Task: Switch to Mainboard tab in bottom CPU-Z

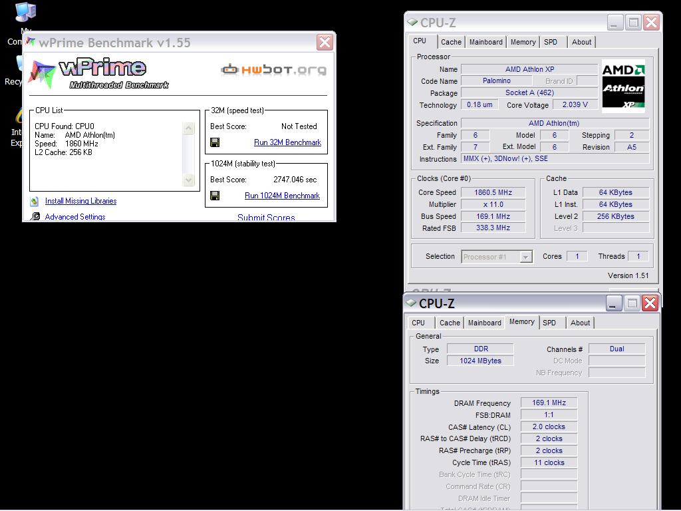Action: click(485, 323)
